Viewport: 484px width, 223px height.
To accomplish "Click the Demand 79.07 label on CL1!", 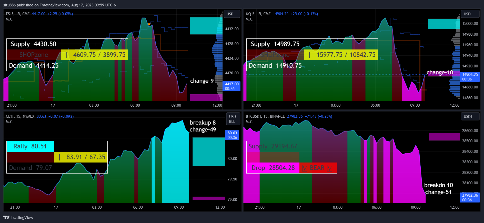I will pyautogui.click(x=31, y=168).
